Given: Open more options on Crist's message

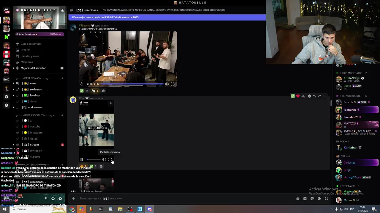Looking at the screenshot, I should (324, 96).
